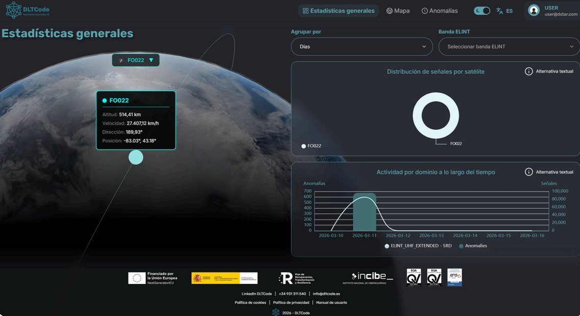Click the ENS certification badge
The image size is (580, 316).
(454, 277)
